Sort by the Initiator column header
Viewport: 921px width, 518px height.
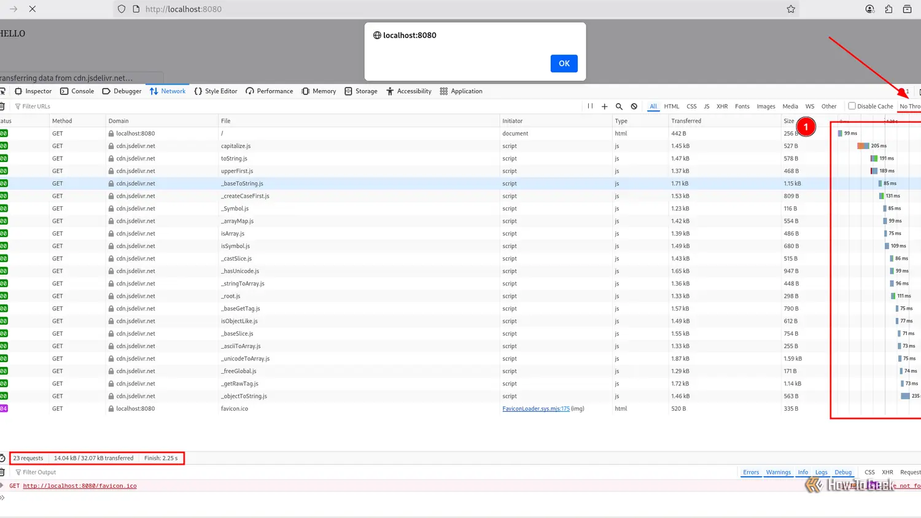click(556, 121)
